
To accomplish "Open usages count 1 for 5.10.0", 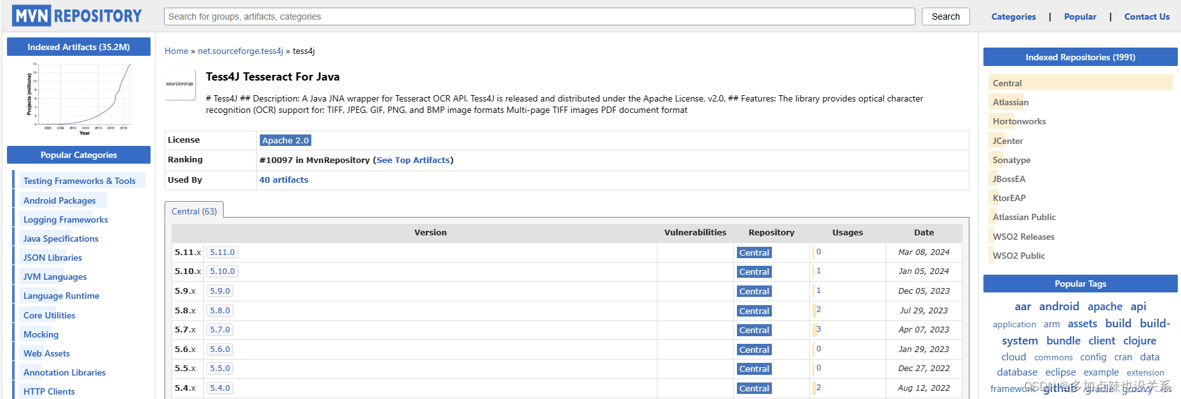I will 818,271.
